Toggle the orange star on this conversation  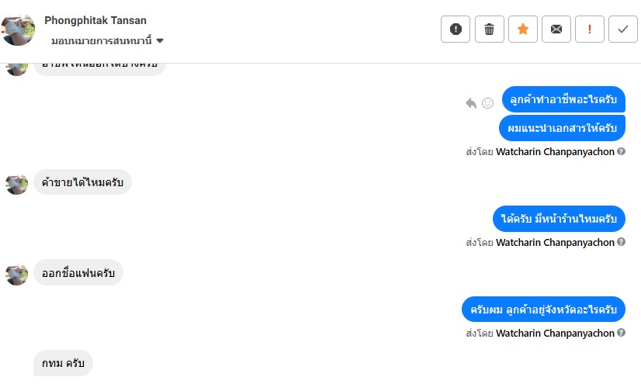(x=522, y=29)
